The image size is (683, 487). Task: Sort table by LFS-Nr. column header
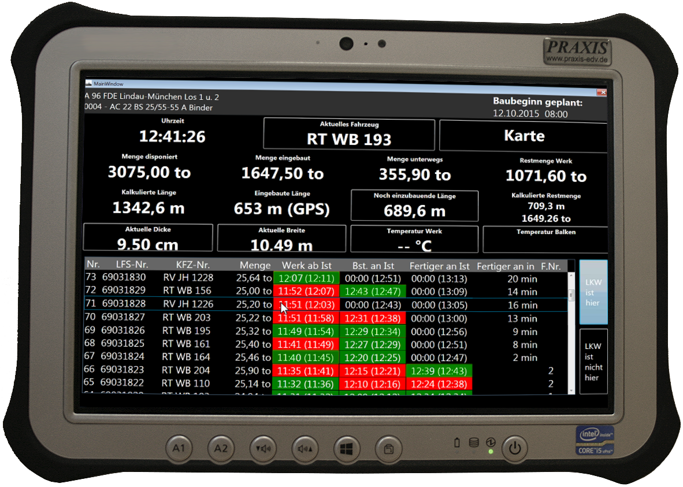[132, 265]
